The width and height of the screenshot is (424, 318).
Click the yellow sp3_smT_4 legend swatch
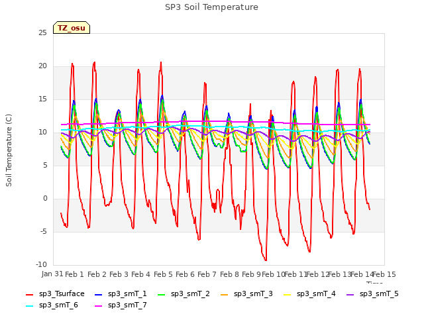[287, 294]
